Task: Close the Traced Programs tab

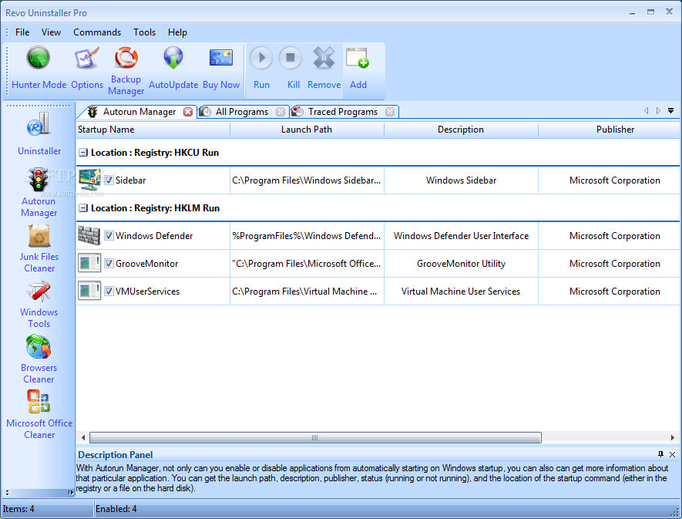Action: (390, 112)
